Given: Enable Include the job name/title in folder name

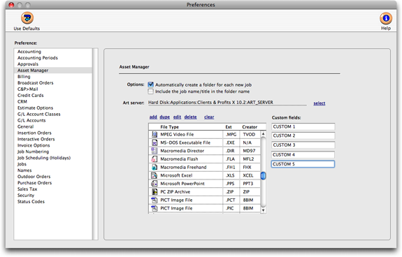Looking at the screenshot, I should (151, 91).
